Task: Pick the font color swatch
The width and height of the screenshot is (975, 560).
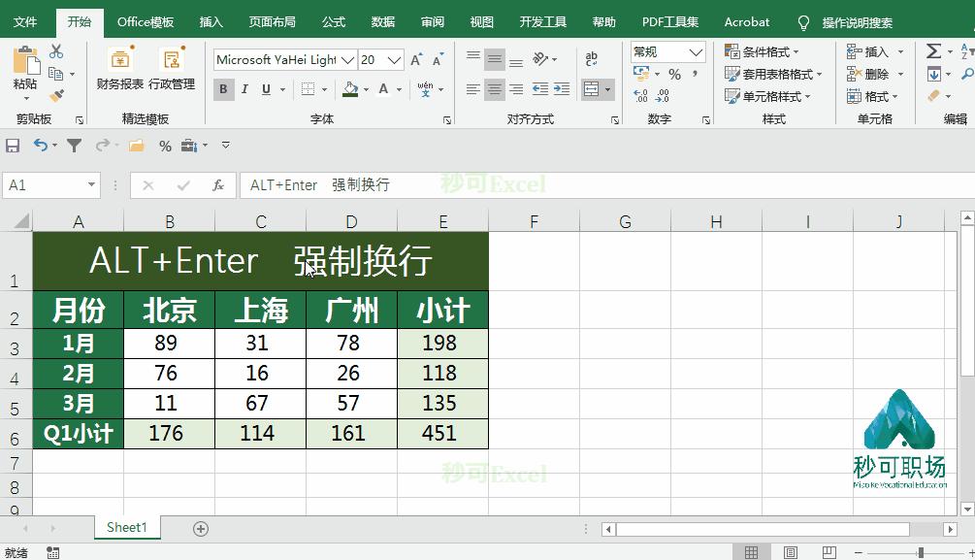Action: (382, 91)
